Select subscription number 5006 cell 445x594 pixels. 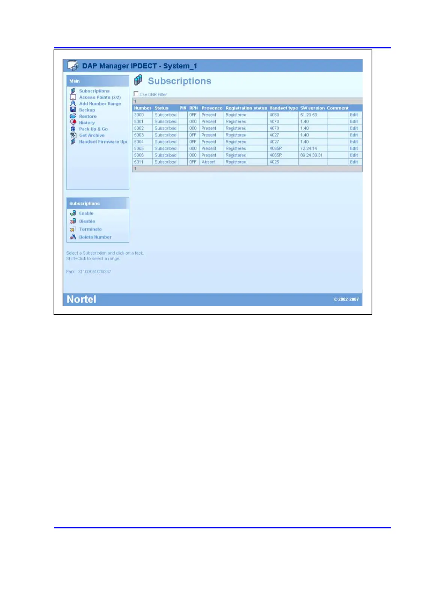pyautogui.click(x=143, y=155)
